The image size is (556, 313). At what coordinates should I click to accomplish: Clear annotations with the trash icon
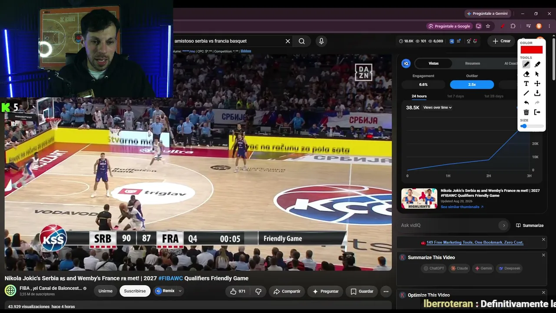[x=526, y=112]
